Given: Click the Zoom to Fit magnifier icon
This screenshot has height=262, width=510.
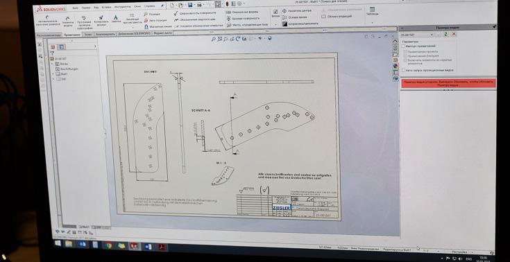Looking at the screenshot, I should 214,39.
